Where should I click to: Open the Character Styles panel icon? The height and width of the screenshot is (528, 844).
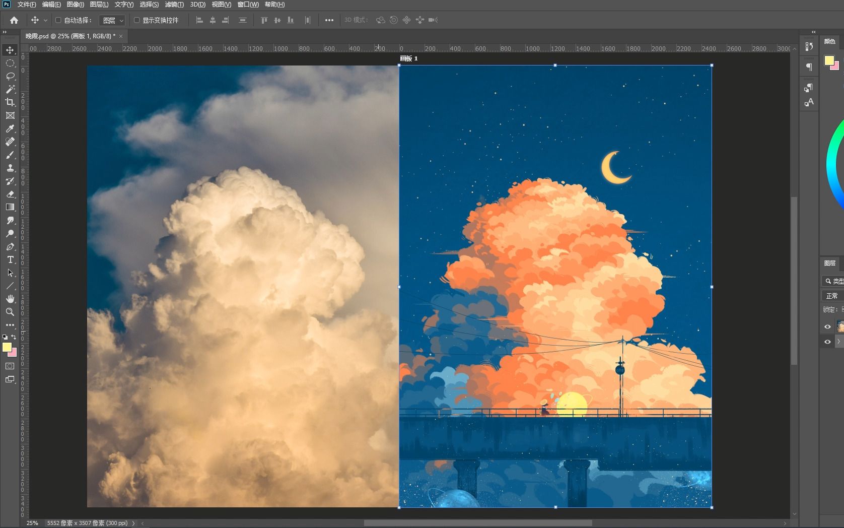(809, 102)
